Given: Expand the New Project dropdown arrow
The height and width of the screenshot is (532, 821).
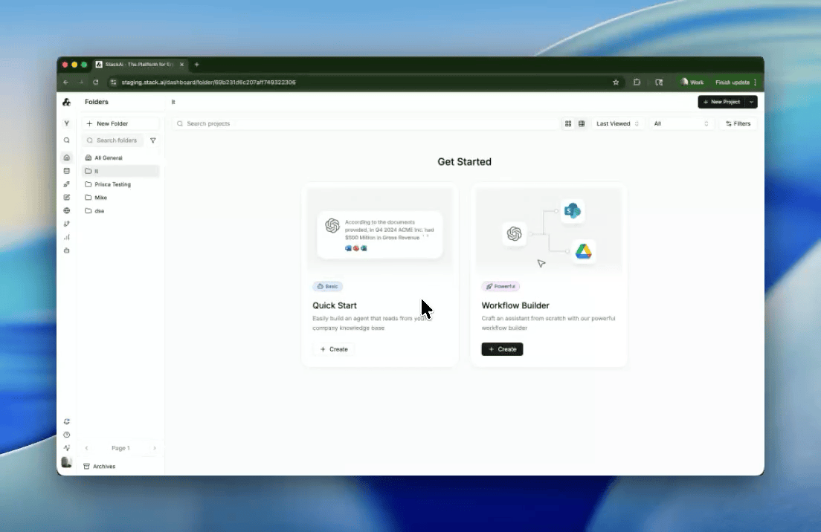Looking at the screenshot, I should coord(751,102).
